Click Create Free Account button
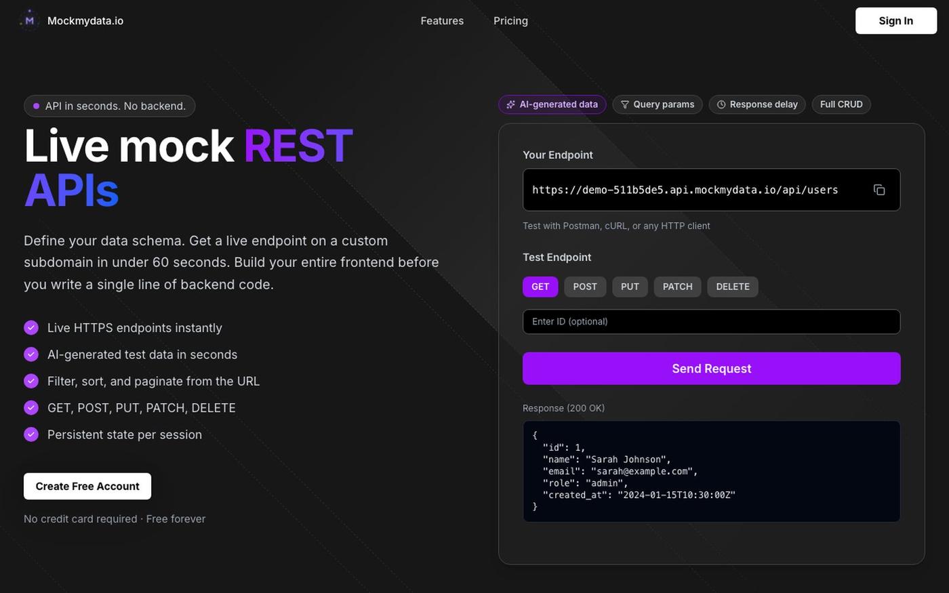The height and width of the screenshot is (593, 949). 87,486
